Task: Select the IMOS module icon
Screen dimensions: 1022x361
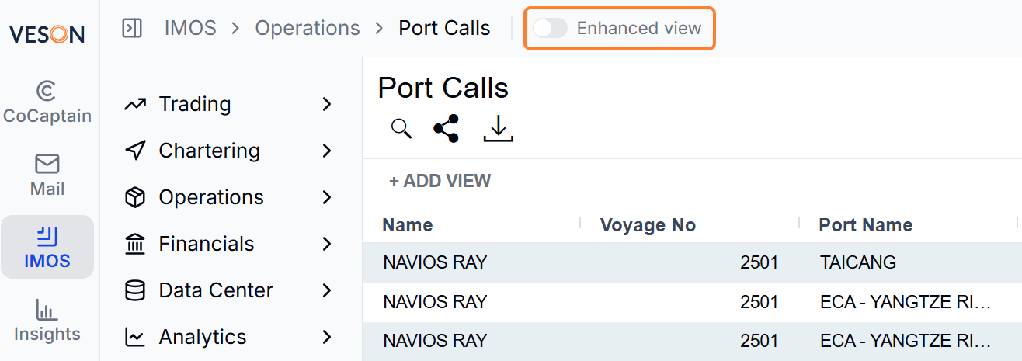Action: click(47, 236)
